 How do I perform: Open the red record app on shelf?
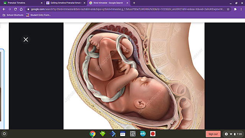point(153,134)
